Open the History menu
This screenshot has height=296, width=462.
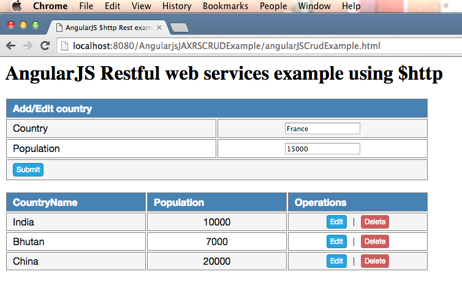click(177, 6)
